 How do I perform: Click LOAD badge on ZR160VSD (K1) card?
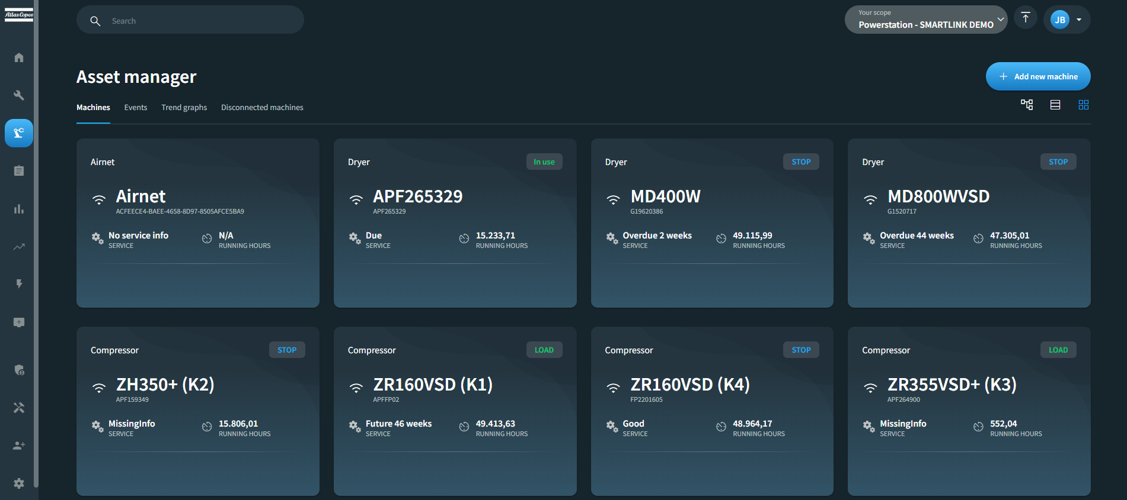click(x=544, y=350)
